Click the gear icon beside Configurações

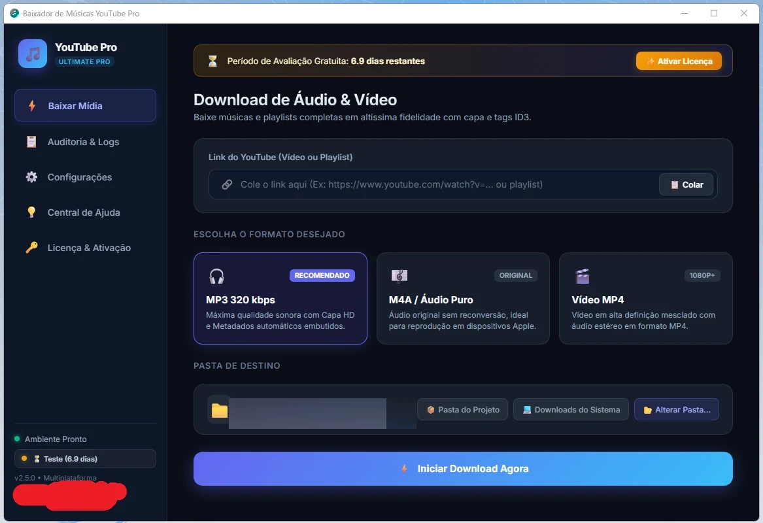pyautogui.click(x=31, y=177)
